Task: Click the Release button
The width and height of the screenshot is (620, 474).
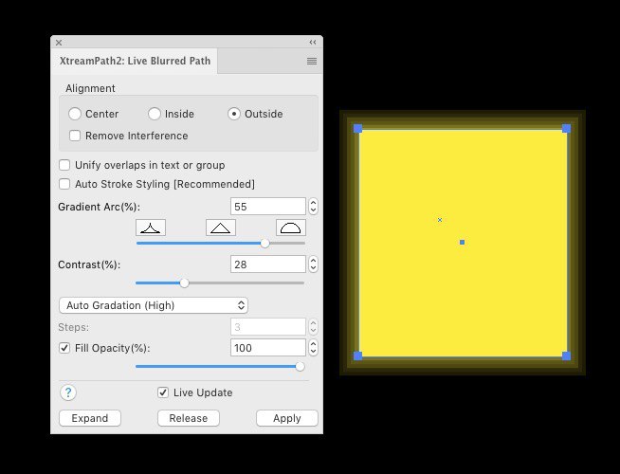Action: coord(189,418)
